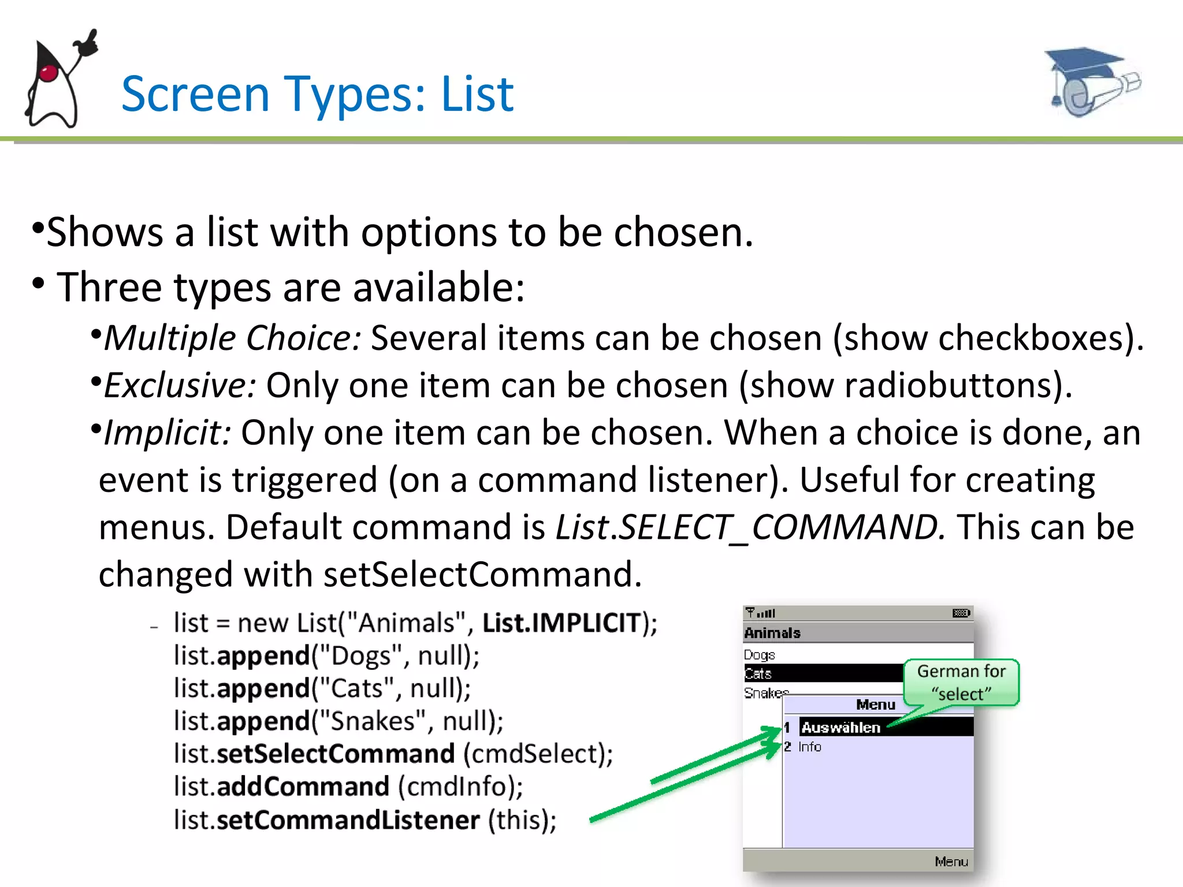The height and width of the screenshot is (887, 1183).
Task: Click the phone battery indicator icon
Action: [x=961, y=613]
